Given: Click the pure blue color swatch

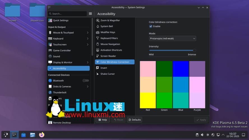Looking at the screenshot, I should coord(181,69).
